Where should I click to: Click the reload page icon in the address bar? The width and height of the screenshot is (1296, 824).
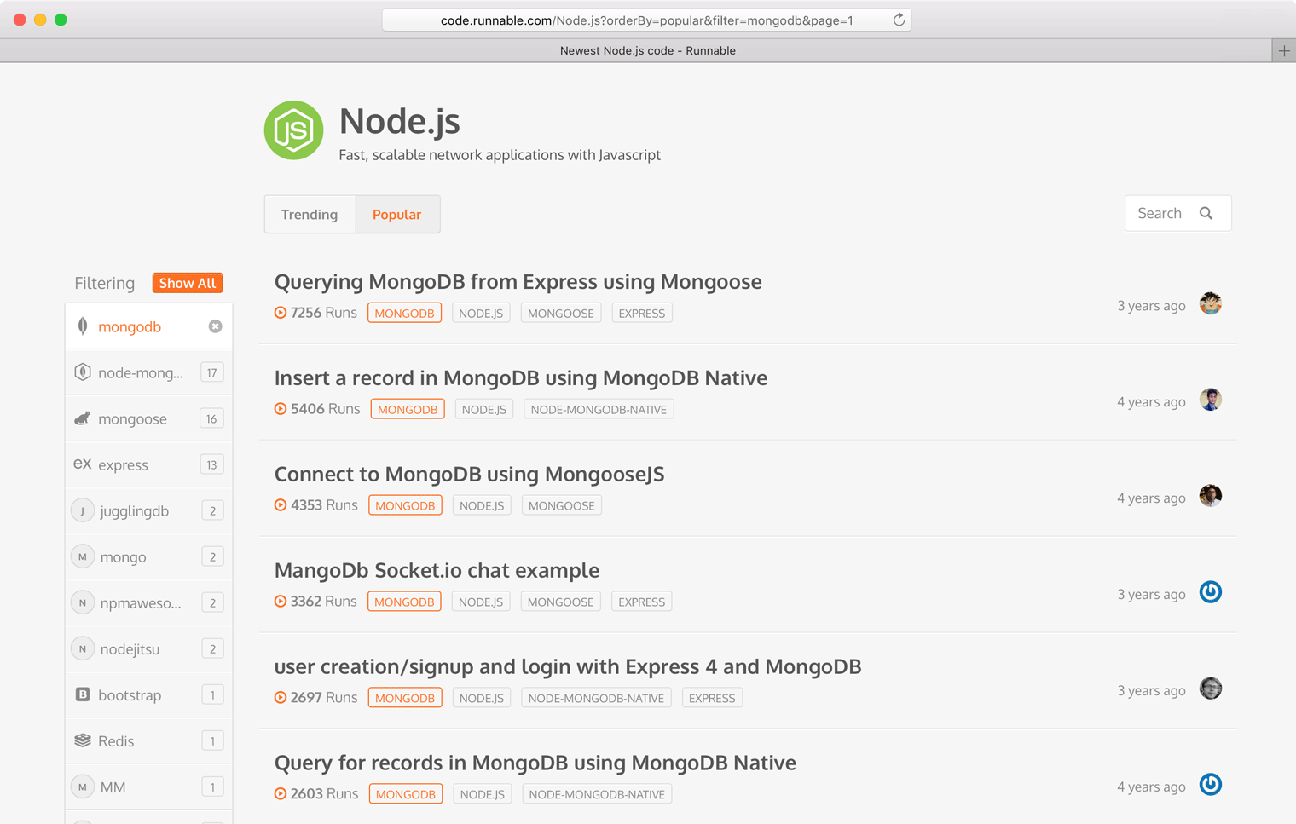[899, 20]
